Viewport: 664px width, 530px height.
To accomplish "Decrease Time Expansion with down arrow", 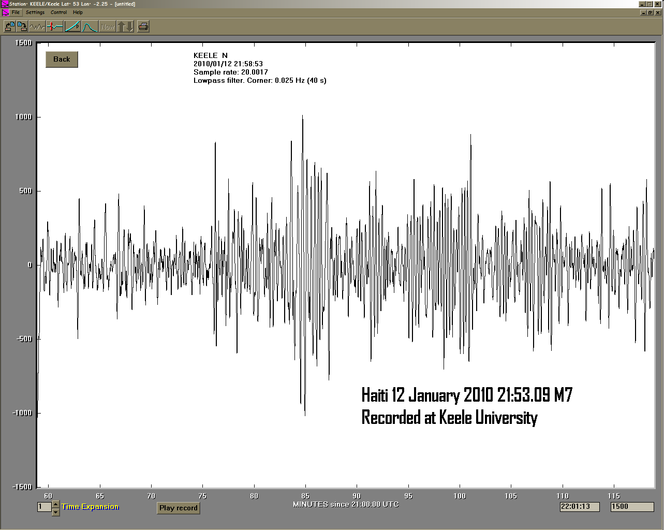I will 56,512.
